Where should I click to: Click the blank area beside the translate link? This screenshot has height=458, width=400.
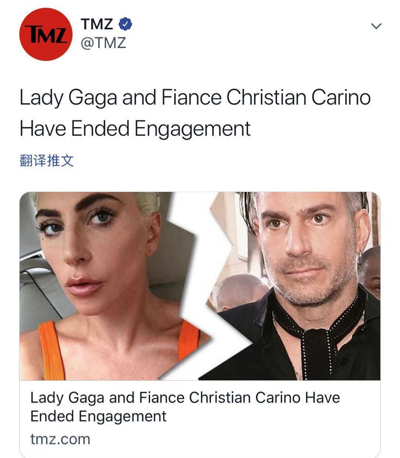pos(230,161)
